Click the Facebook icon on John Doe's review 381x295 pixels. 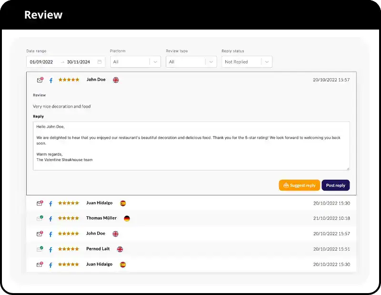click(x=51, y=80)
